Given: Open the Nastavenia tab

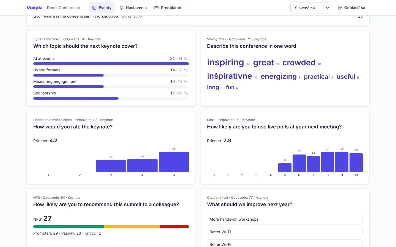Looking at the screenshot, I should [x=133, y=8].
